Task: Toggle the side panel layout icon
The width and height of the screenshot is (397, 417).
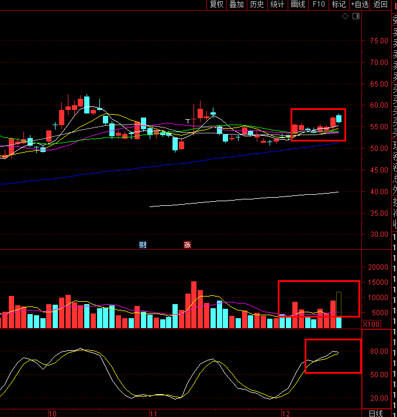Action: click(356, 16)
